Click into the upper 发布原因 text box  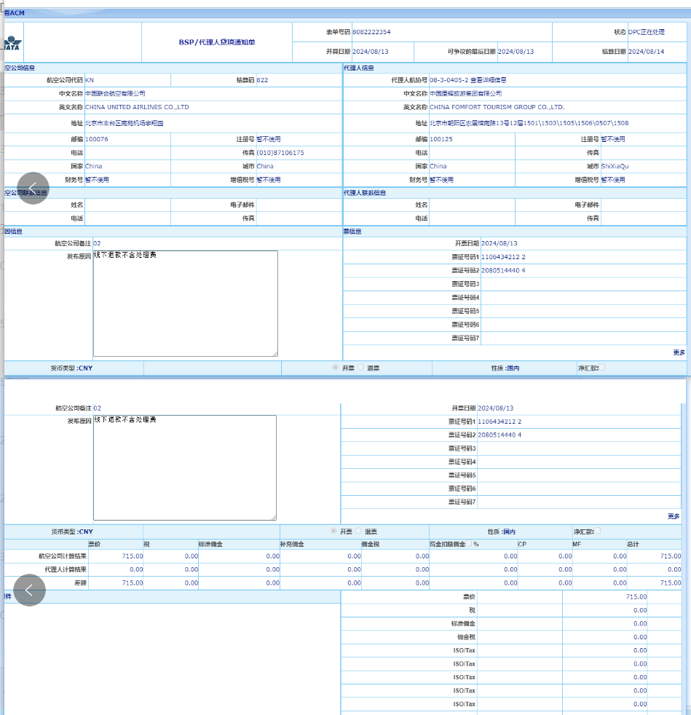pos(185,303)
